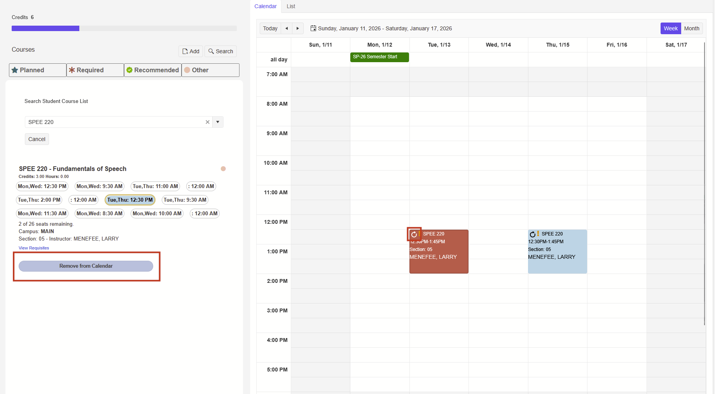
Task: Select the Mon,Wed: 9:30 AM section
Action: 100,187
